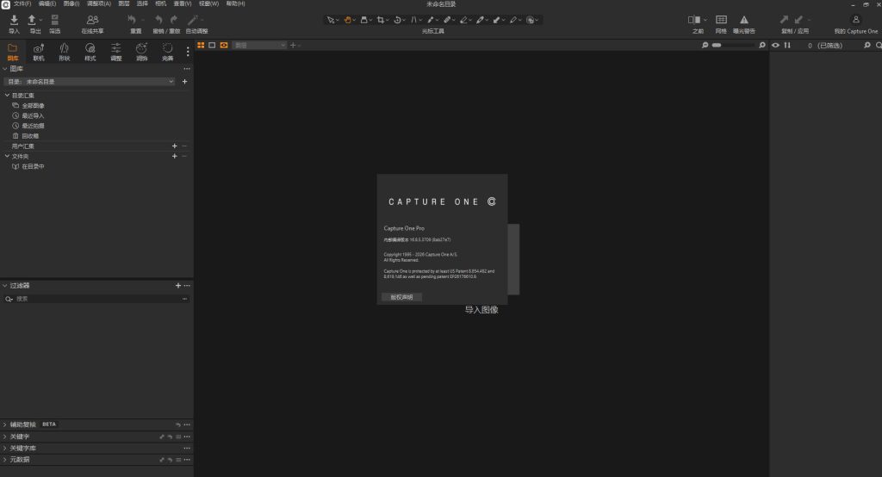This screenshot has height=477, width=882.
Task: Collapse the 过滤器 filters panel
Action: (5, 286)
